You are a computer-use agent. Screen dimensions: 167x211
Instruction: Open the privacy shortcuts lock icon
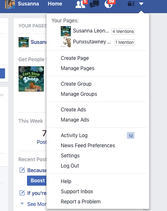(131, 4)
